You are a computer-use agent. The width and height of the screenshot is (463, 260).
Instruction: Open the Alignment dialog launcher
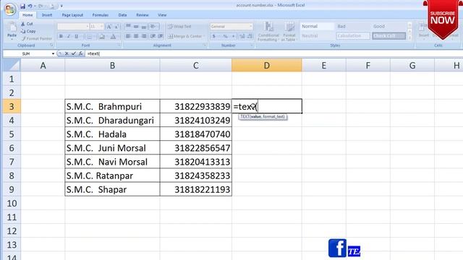204,45
